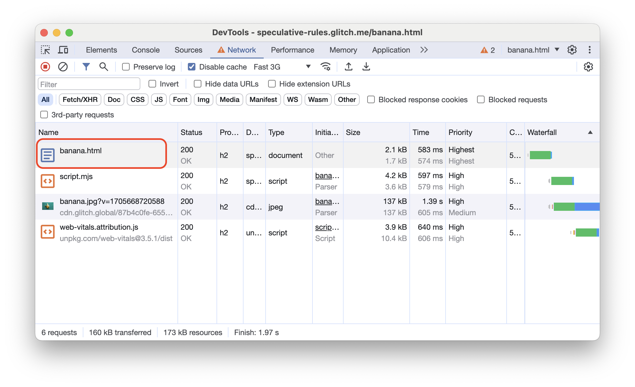Switch to the JS filter tab
The width and height of the screenshot is (635, 387).
pos(158,99)
